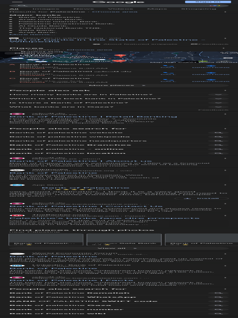
Task: Select 'Bank of Palestine location' suggestion
Action: tap(67, 153)
